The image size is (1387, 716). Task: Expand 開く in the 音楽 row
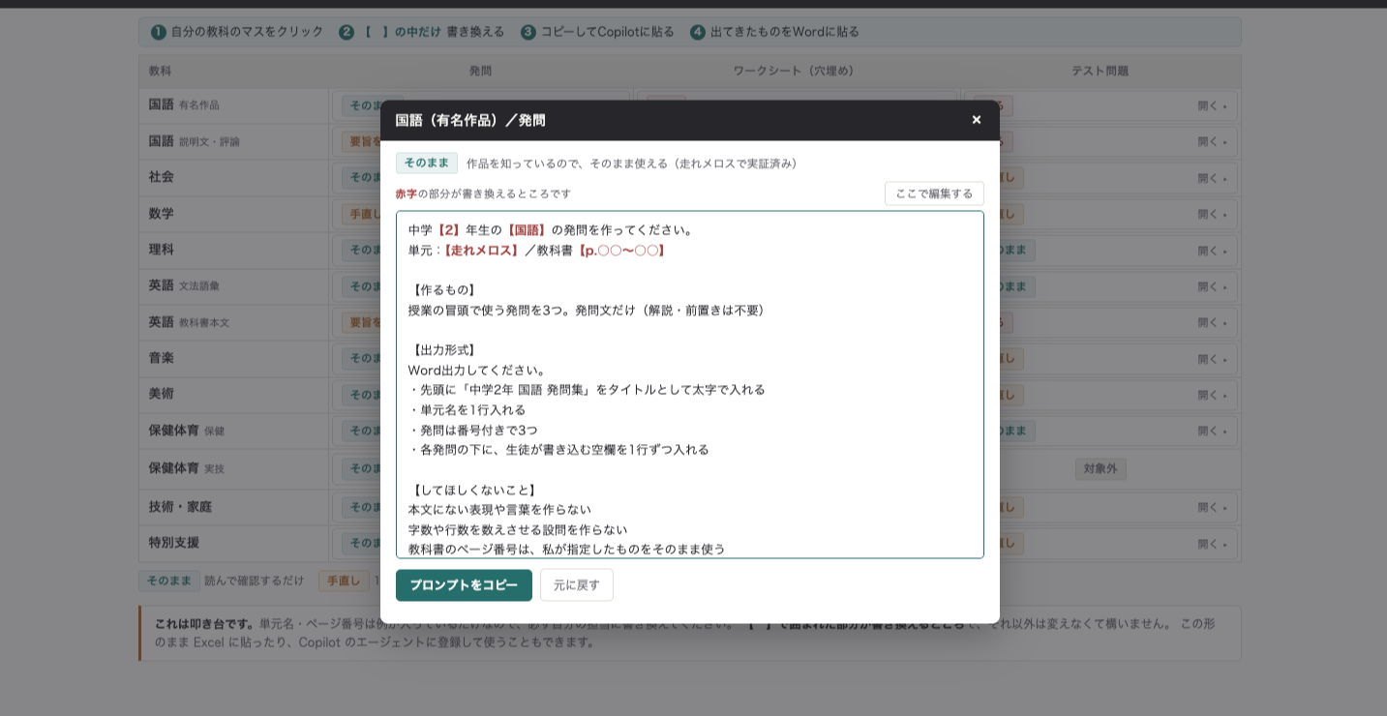tap(1212, 359)
